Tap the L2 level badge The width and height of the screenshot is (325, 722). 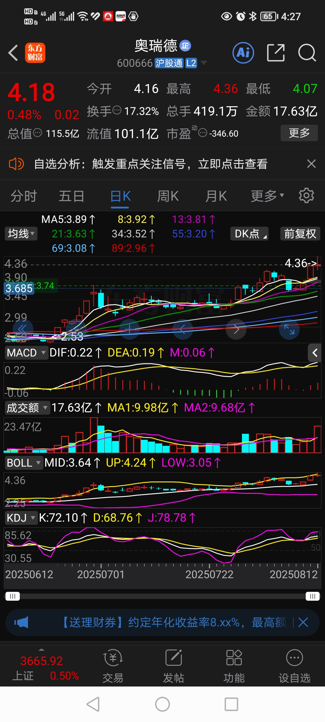pyautogui.click(x=191, y=63)
